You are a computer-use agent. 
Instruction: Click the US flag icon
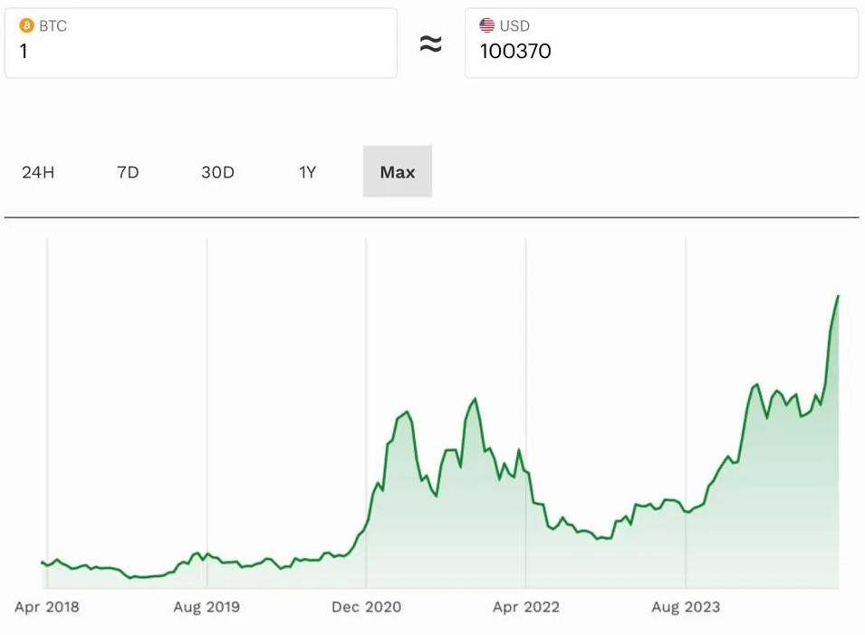coord(487,25)
